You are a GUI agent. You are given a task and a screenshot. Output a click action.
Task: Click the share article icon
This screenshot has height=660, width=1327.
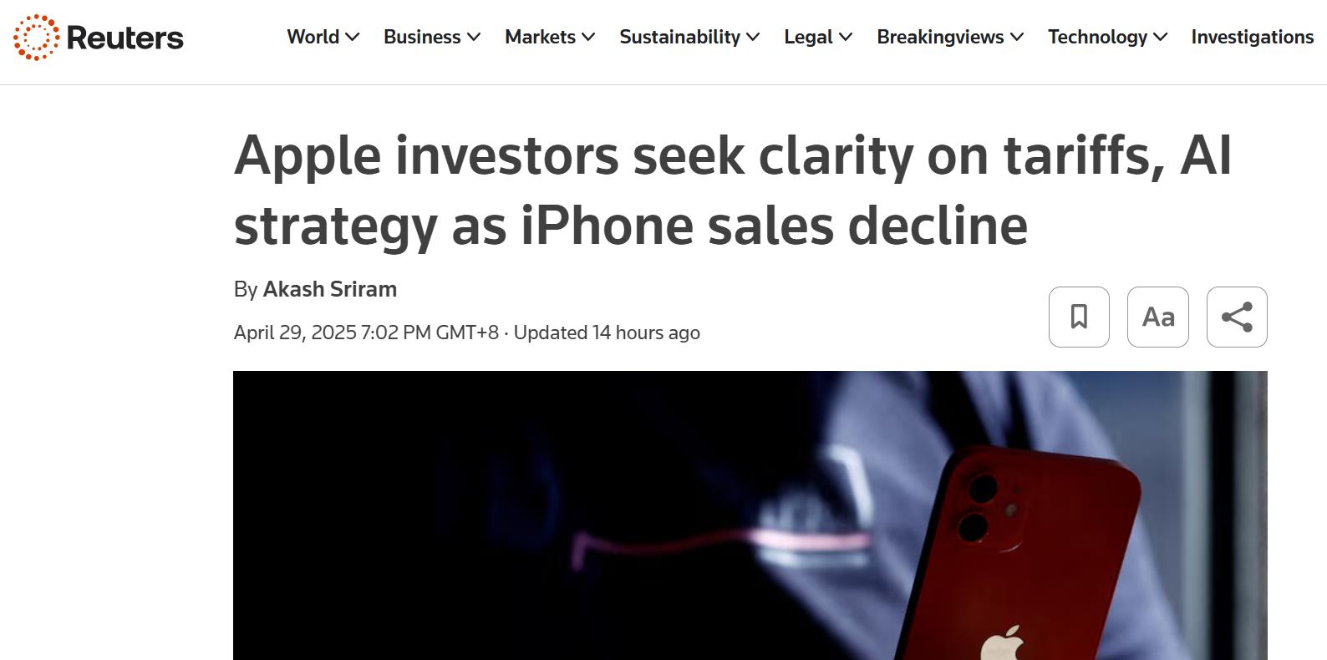1237,317
